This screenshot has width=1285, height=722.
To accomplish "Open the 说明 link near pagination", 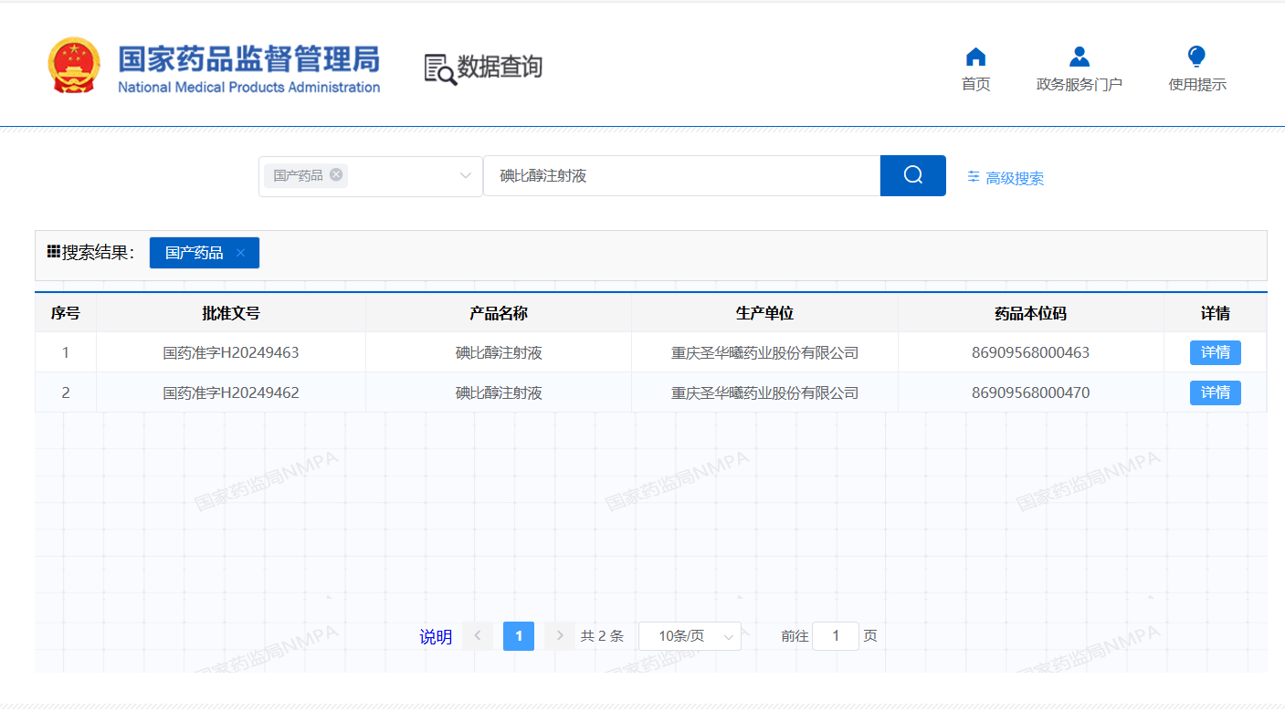I will point(436,637).
